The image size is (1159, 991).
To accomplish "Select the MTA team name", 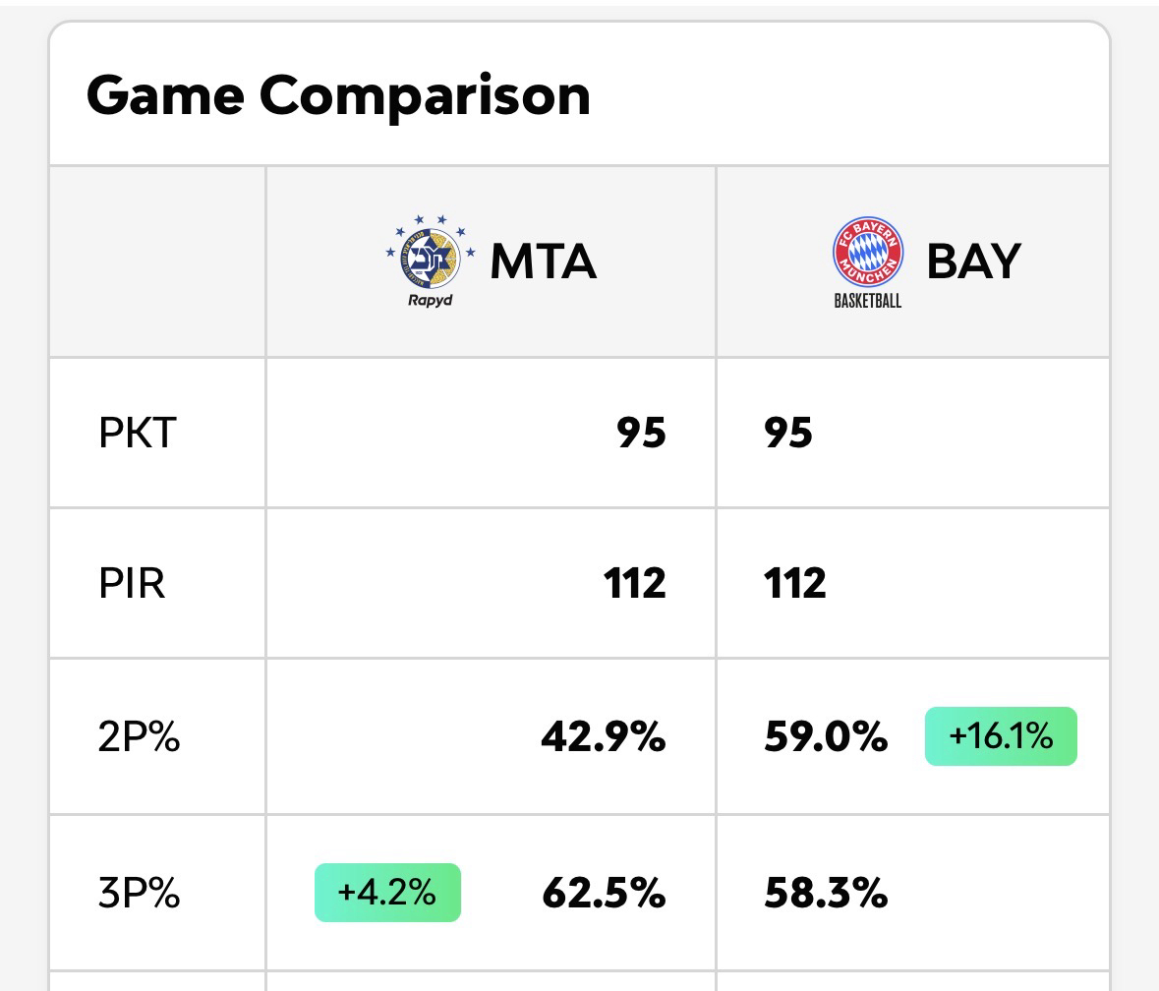I will click(x=543, y=262).
